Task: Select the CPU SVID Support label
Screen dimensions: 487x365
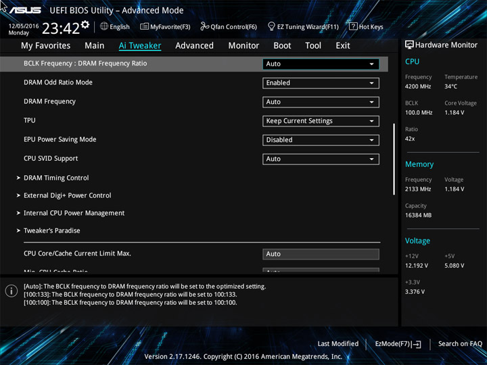Action: pyautogui.click(x=51, y=158)
